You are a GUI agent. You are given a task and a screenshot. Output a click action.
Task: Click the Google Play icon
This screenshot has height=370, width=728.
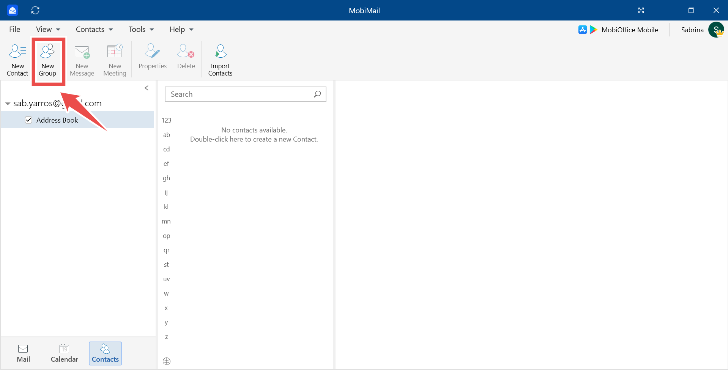(x=593, y=30)
